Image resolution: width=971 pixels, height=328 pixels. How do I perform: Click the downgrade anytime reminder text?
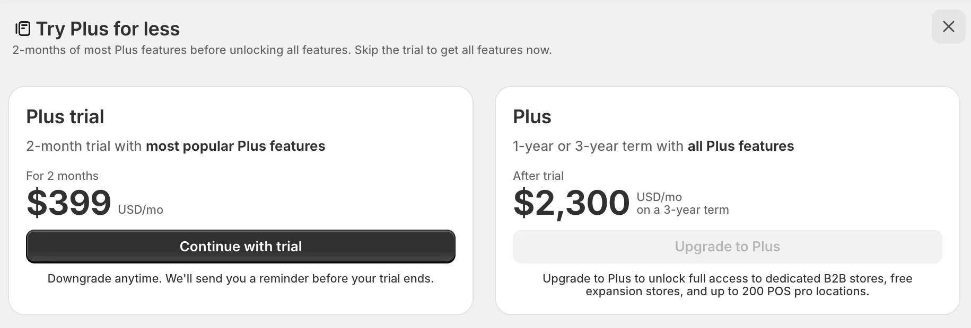[241, 278]
